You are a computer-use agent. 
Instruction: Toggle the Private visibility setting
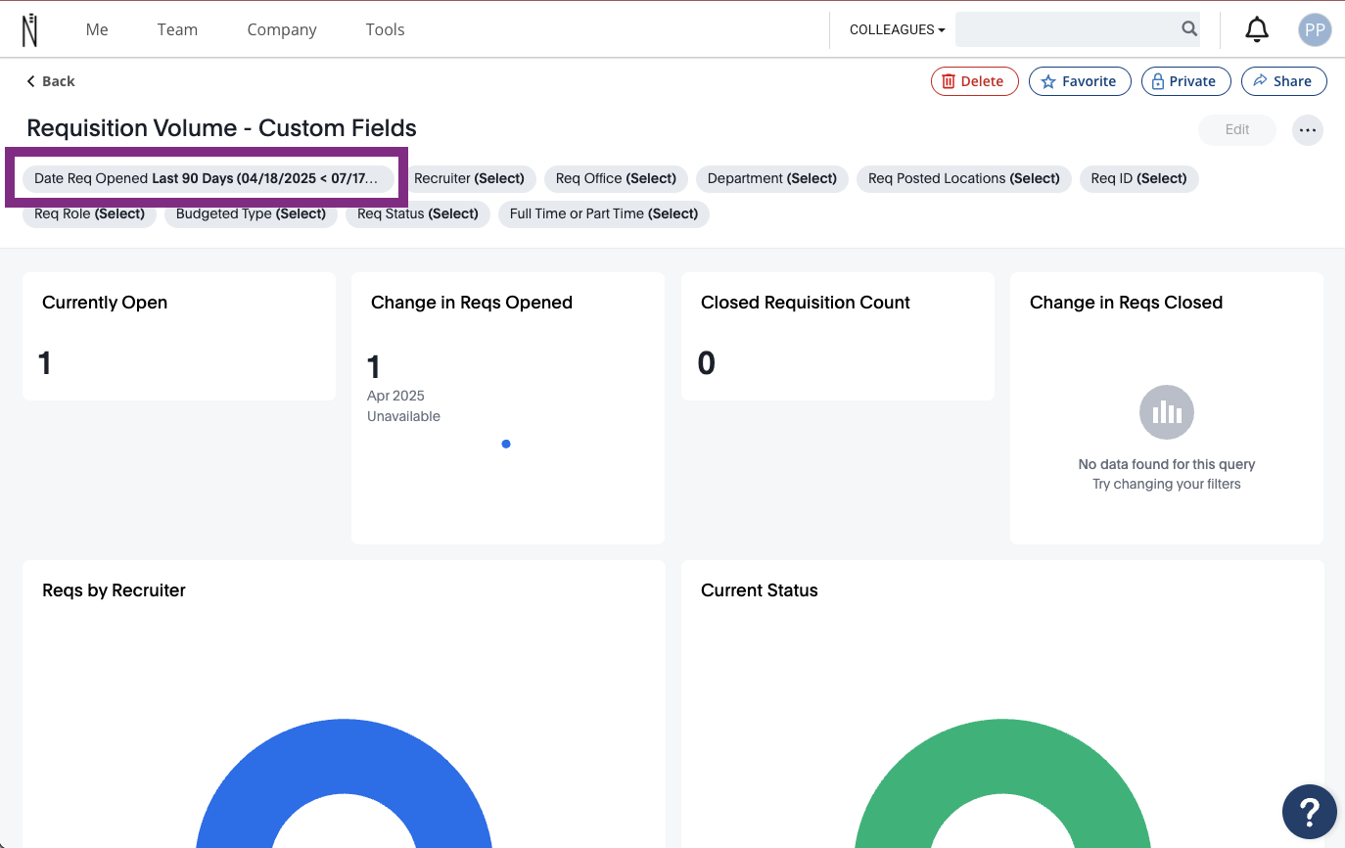pyautogui.click(x=1184, y=81)
